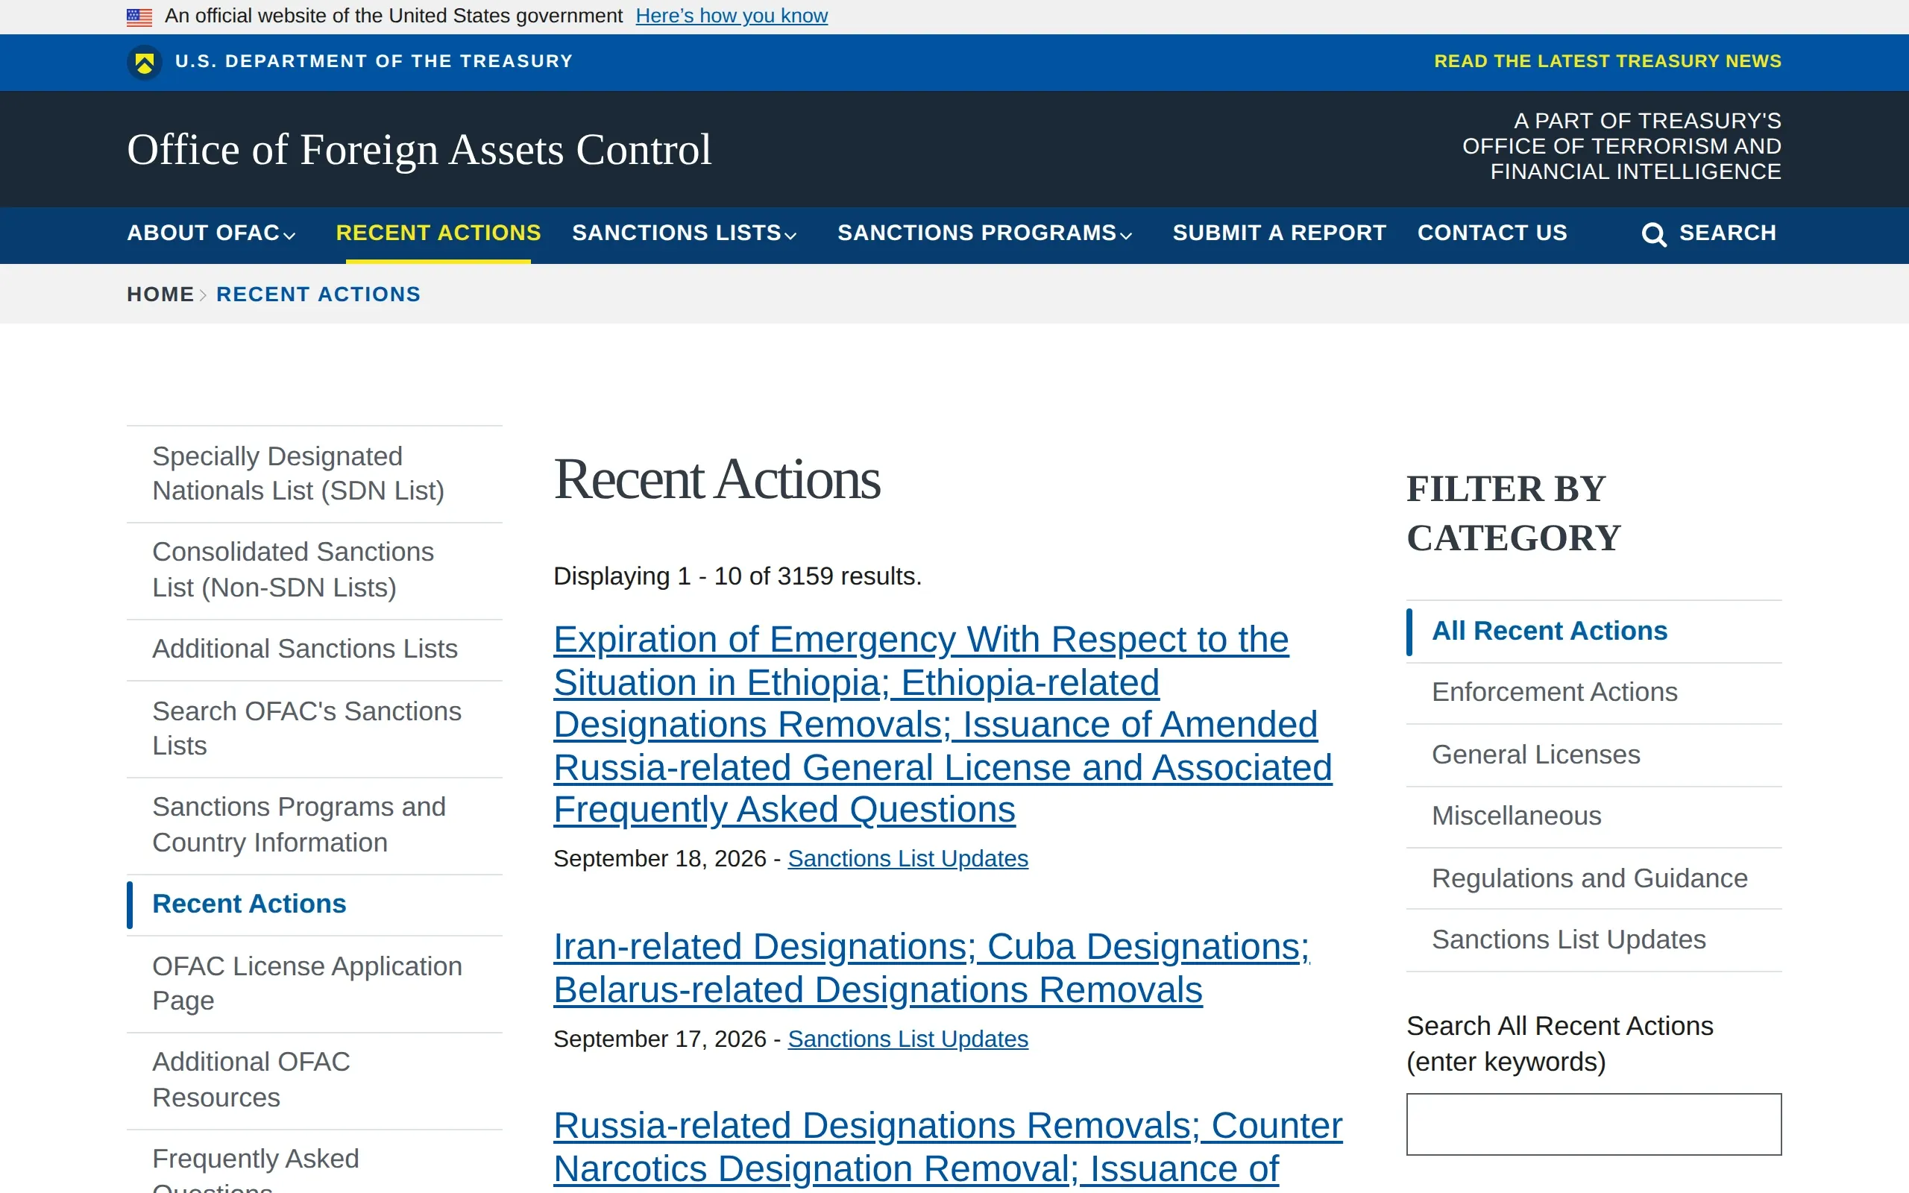The width and height of the screenshot is (1909, 1193).
Task: Select All Recent Actions filter
Action: [x=1594, y=632]
